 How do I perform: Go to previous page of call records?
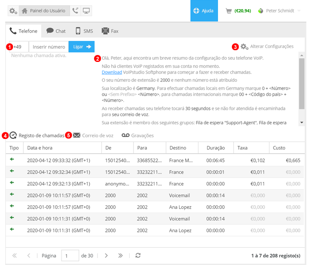click(x=29, y=255)
